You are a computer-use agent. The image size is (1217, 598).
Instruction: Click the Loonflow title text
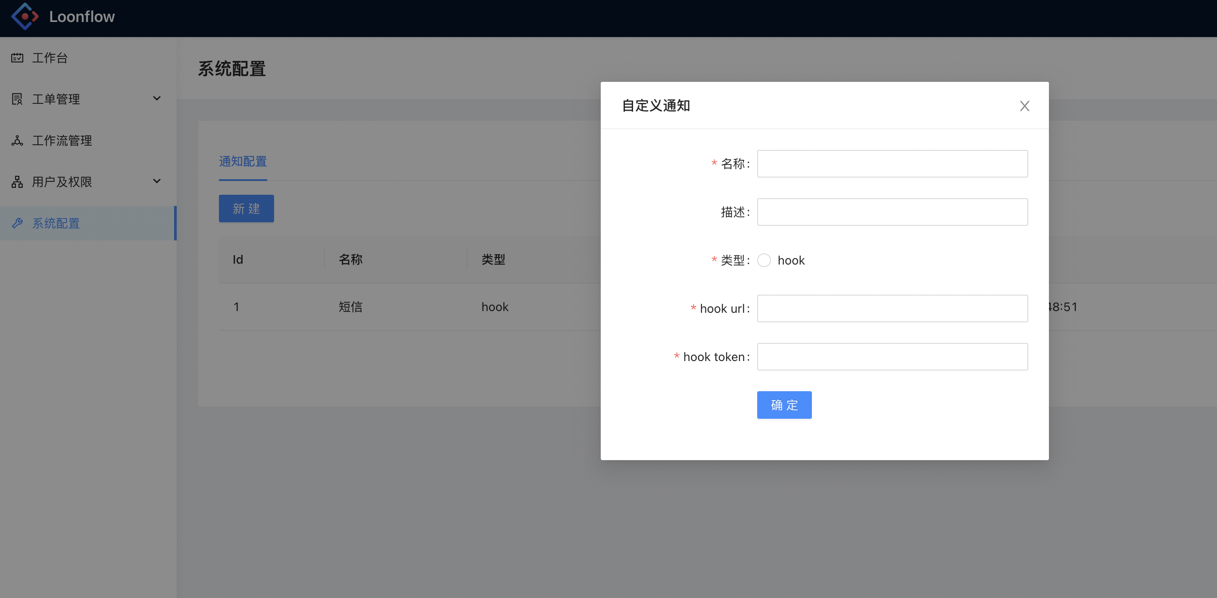point(82,16)
